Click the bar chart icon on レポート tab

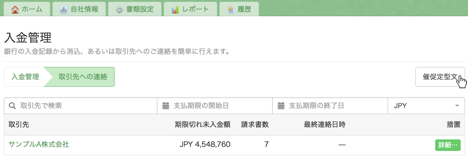(x=175, y=10)
